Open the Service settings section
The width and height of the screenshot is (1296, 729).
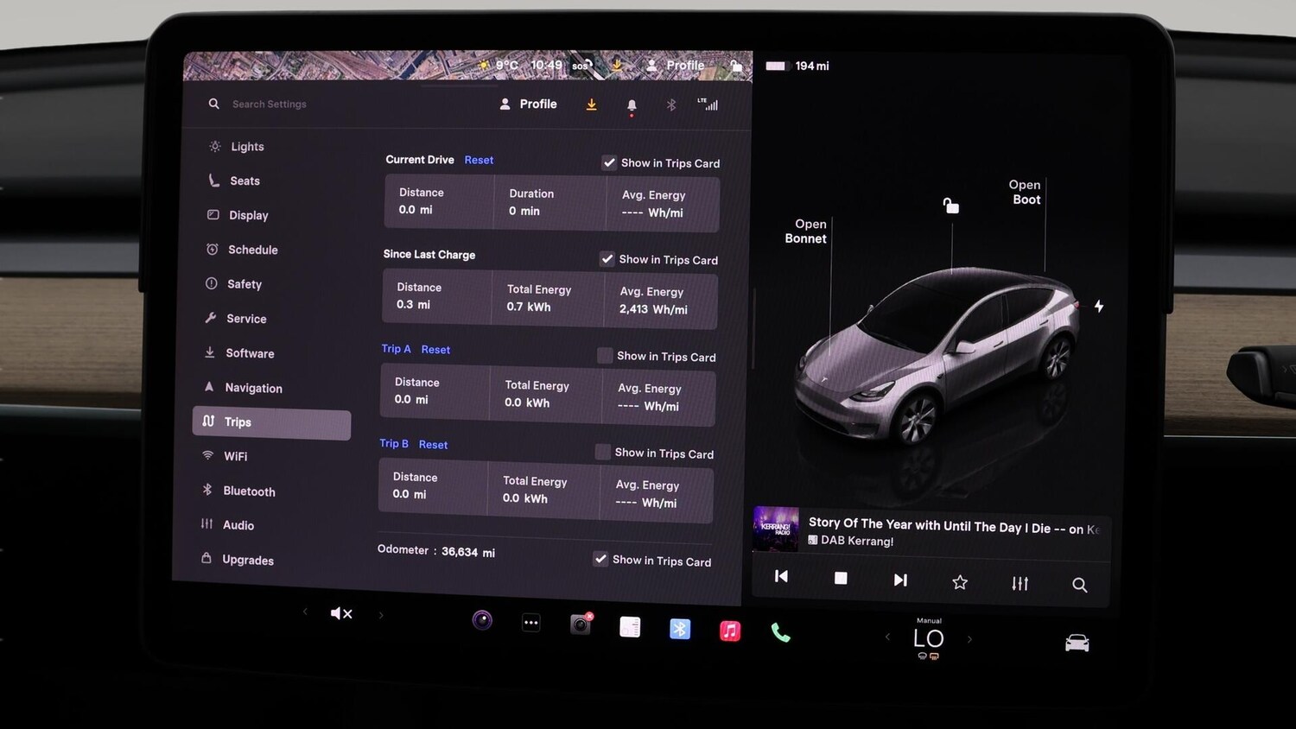(245, 319)
